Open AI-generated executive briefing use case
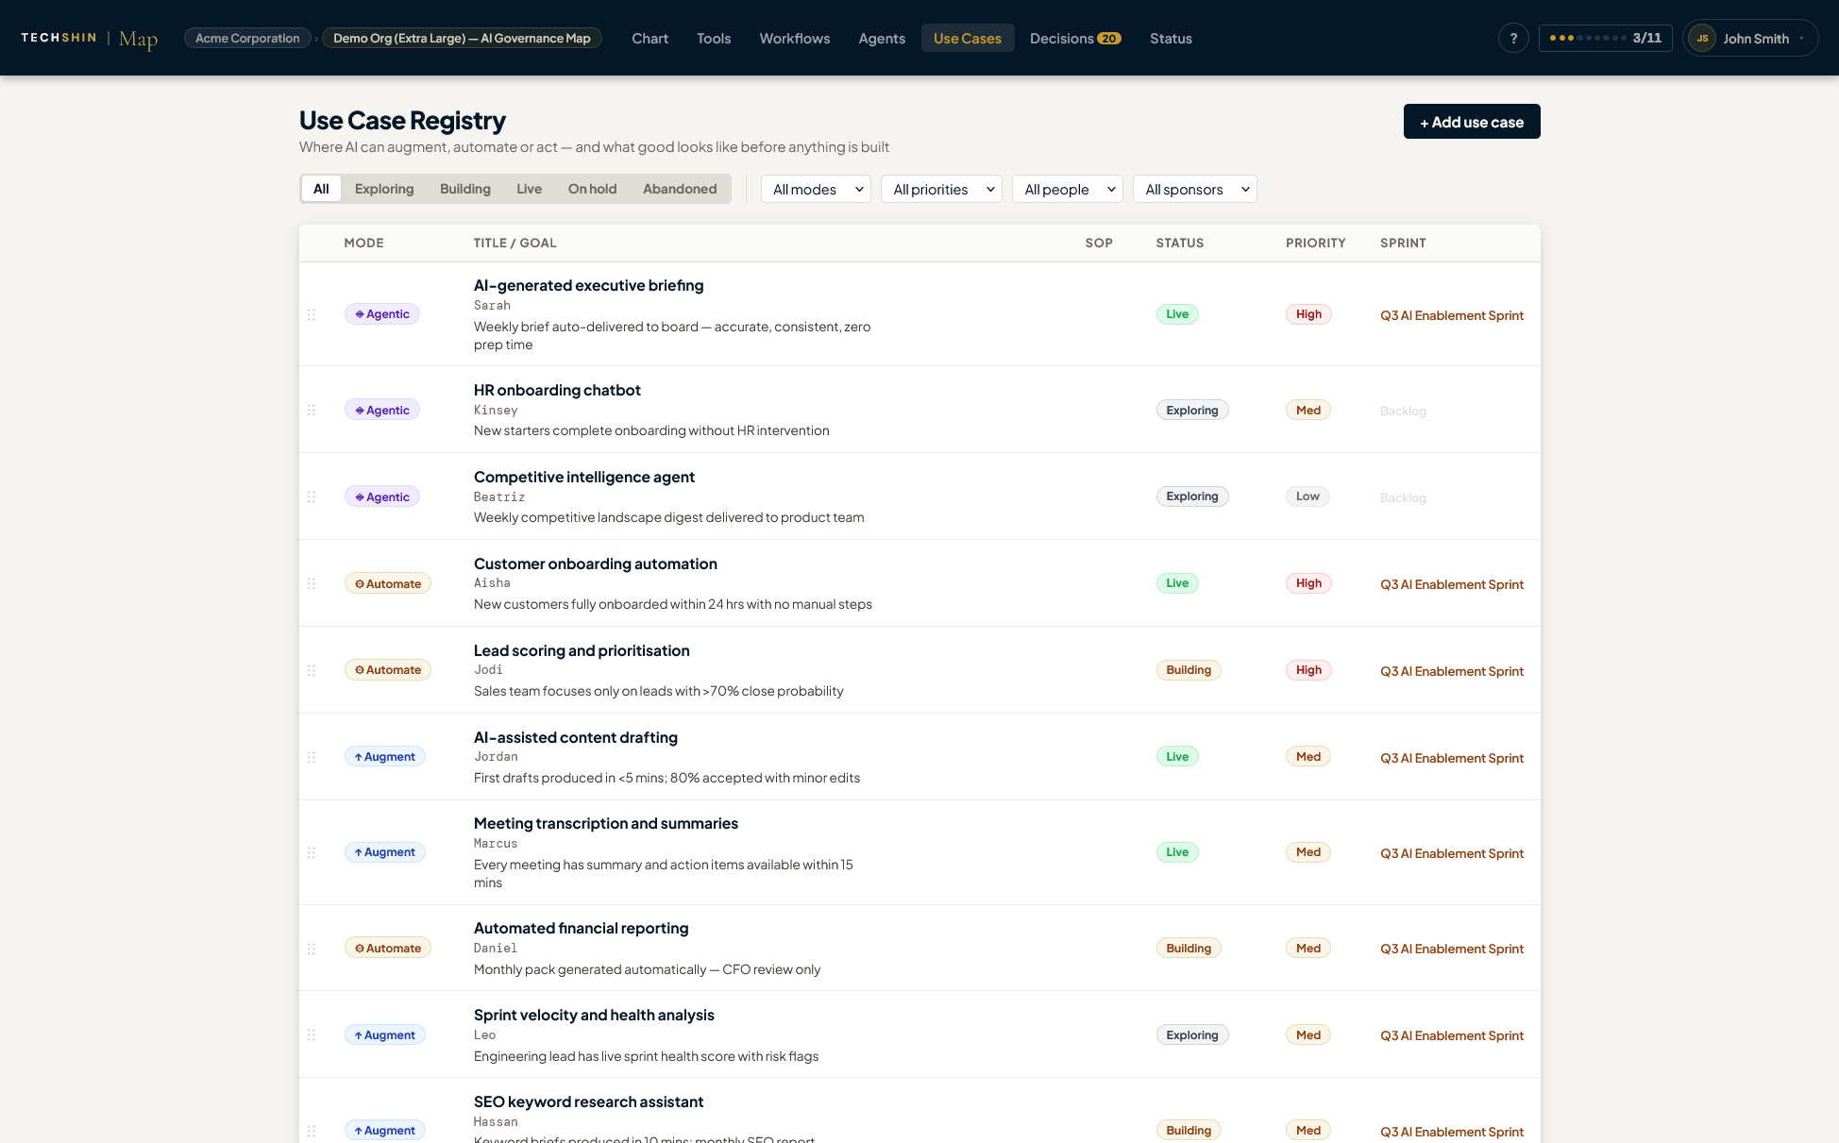 pos(588,285)
